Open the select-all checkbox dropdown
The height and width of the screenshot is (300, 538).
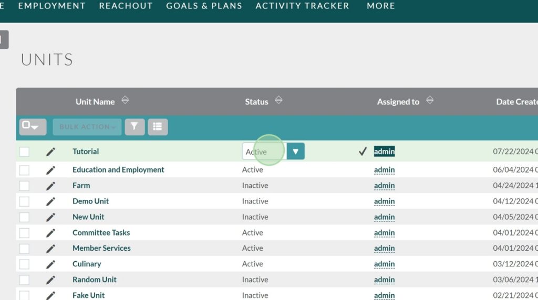pos(33,127)
